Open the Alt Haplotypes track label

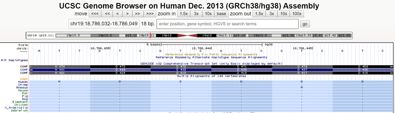click(x=14, y=60)
